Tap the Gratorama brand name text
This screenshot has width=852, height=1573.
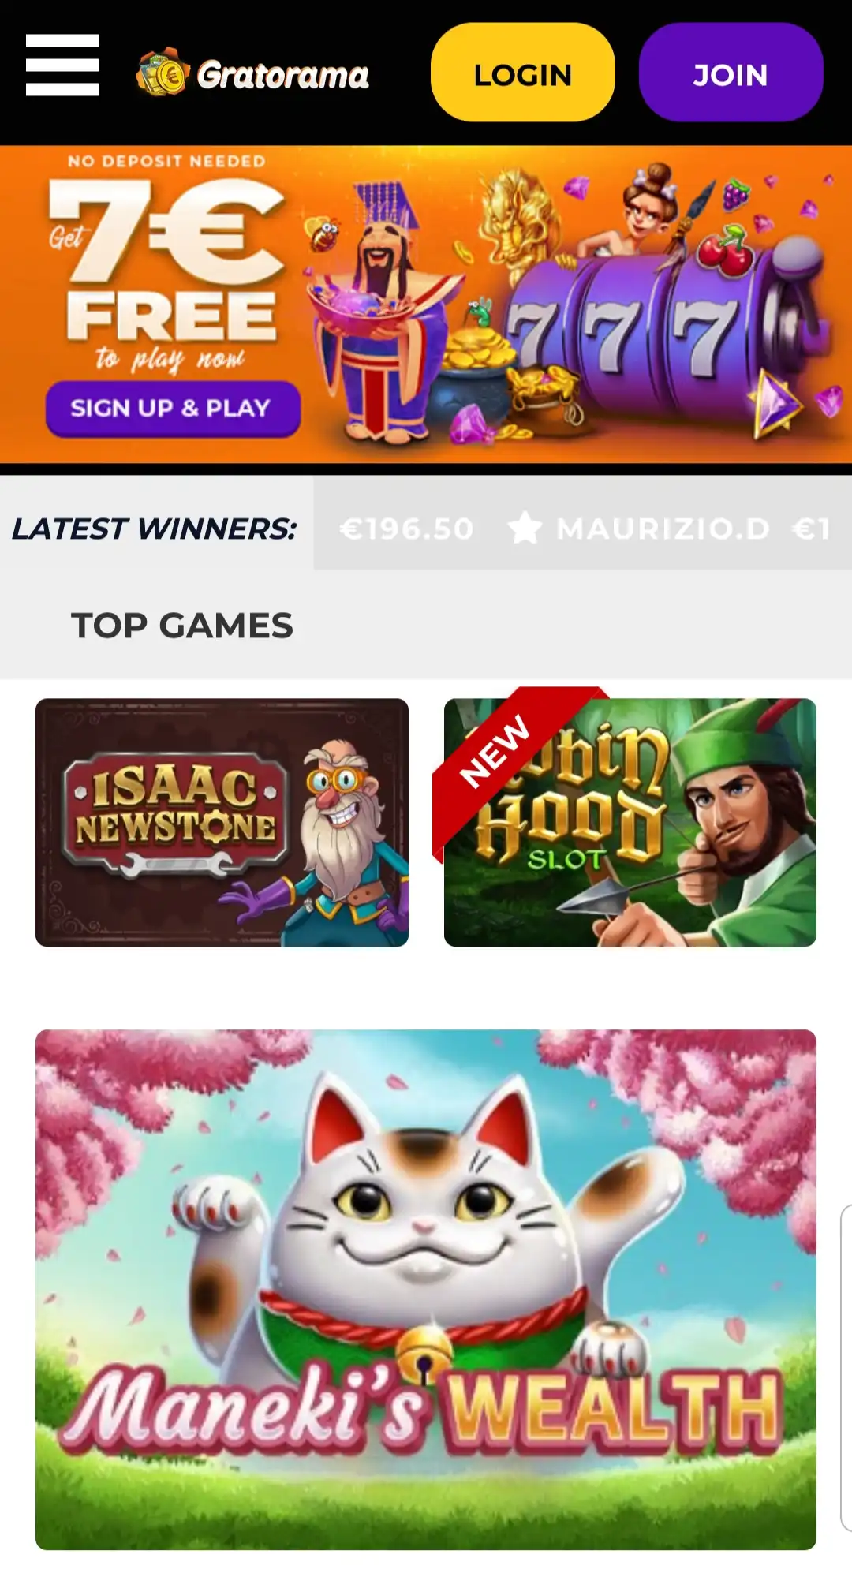coord(282,76)
